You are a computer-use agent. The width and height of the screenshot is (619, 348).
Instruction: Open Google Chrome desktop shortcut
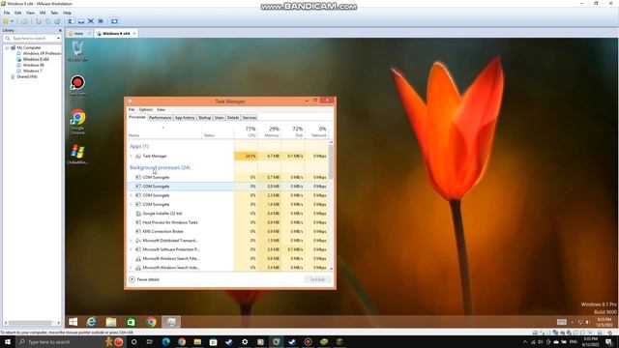pyautogui.click(x=77, y=122)
